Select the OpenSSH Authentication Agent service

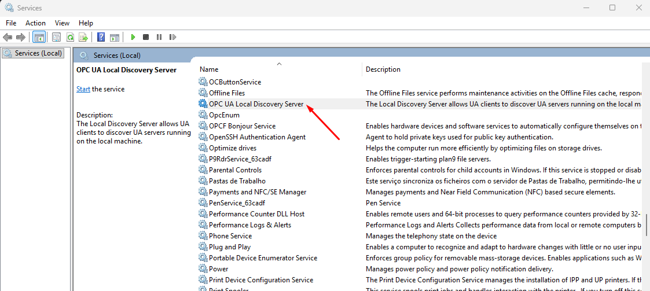tap(257, 137)
